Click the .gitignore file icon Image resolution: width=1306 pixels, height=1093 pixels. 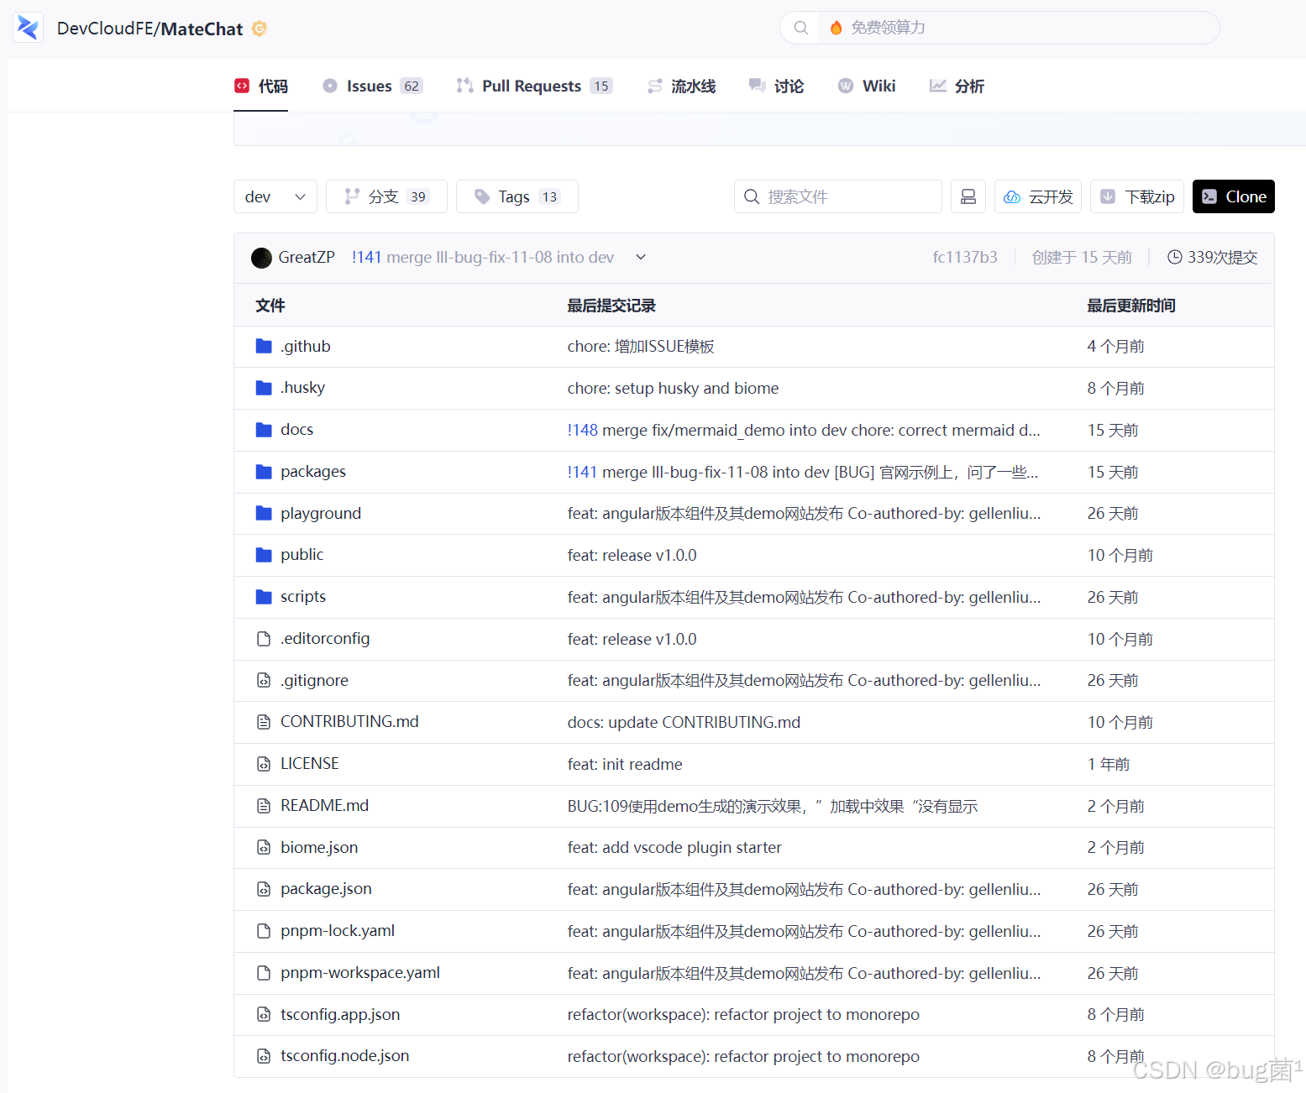click(264, 680)
